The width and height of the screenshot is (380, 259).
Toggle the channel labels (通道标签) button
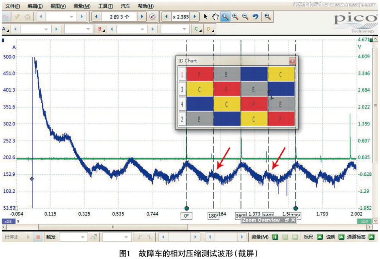(x=371, y=237)
